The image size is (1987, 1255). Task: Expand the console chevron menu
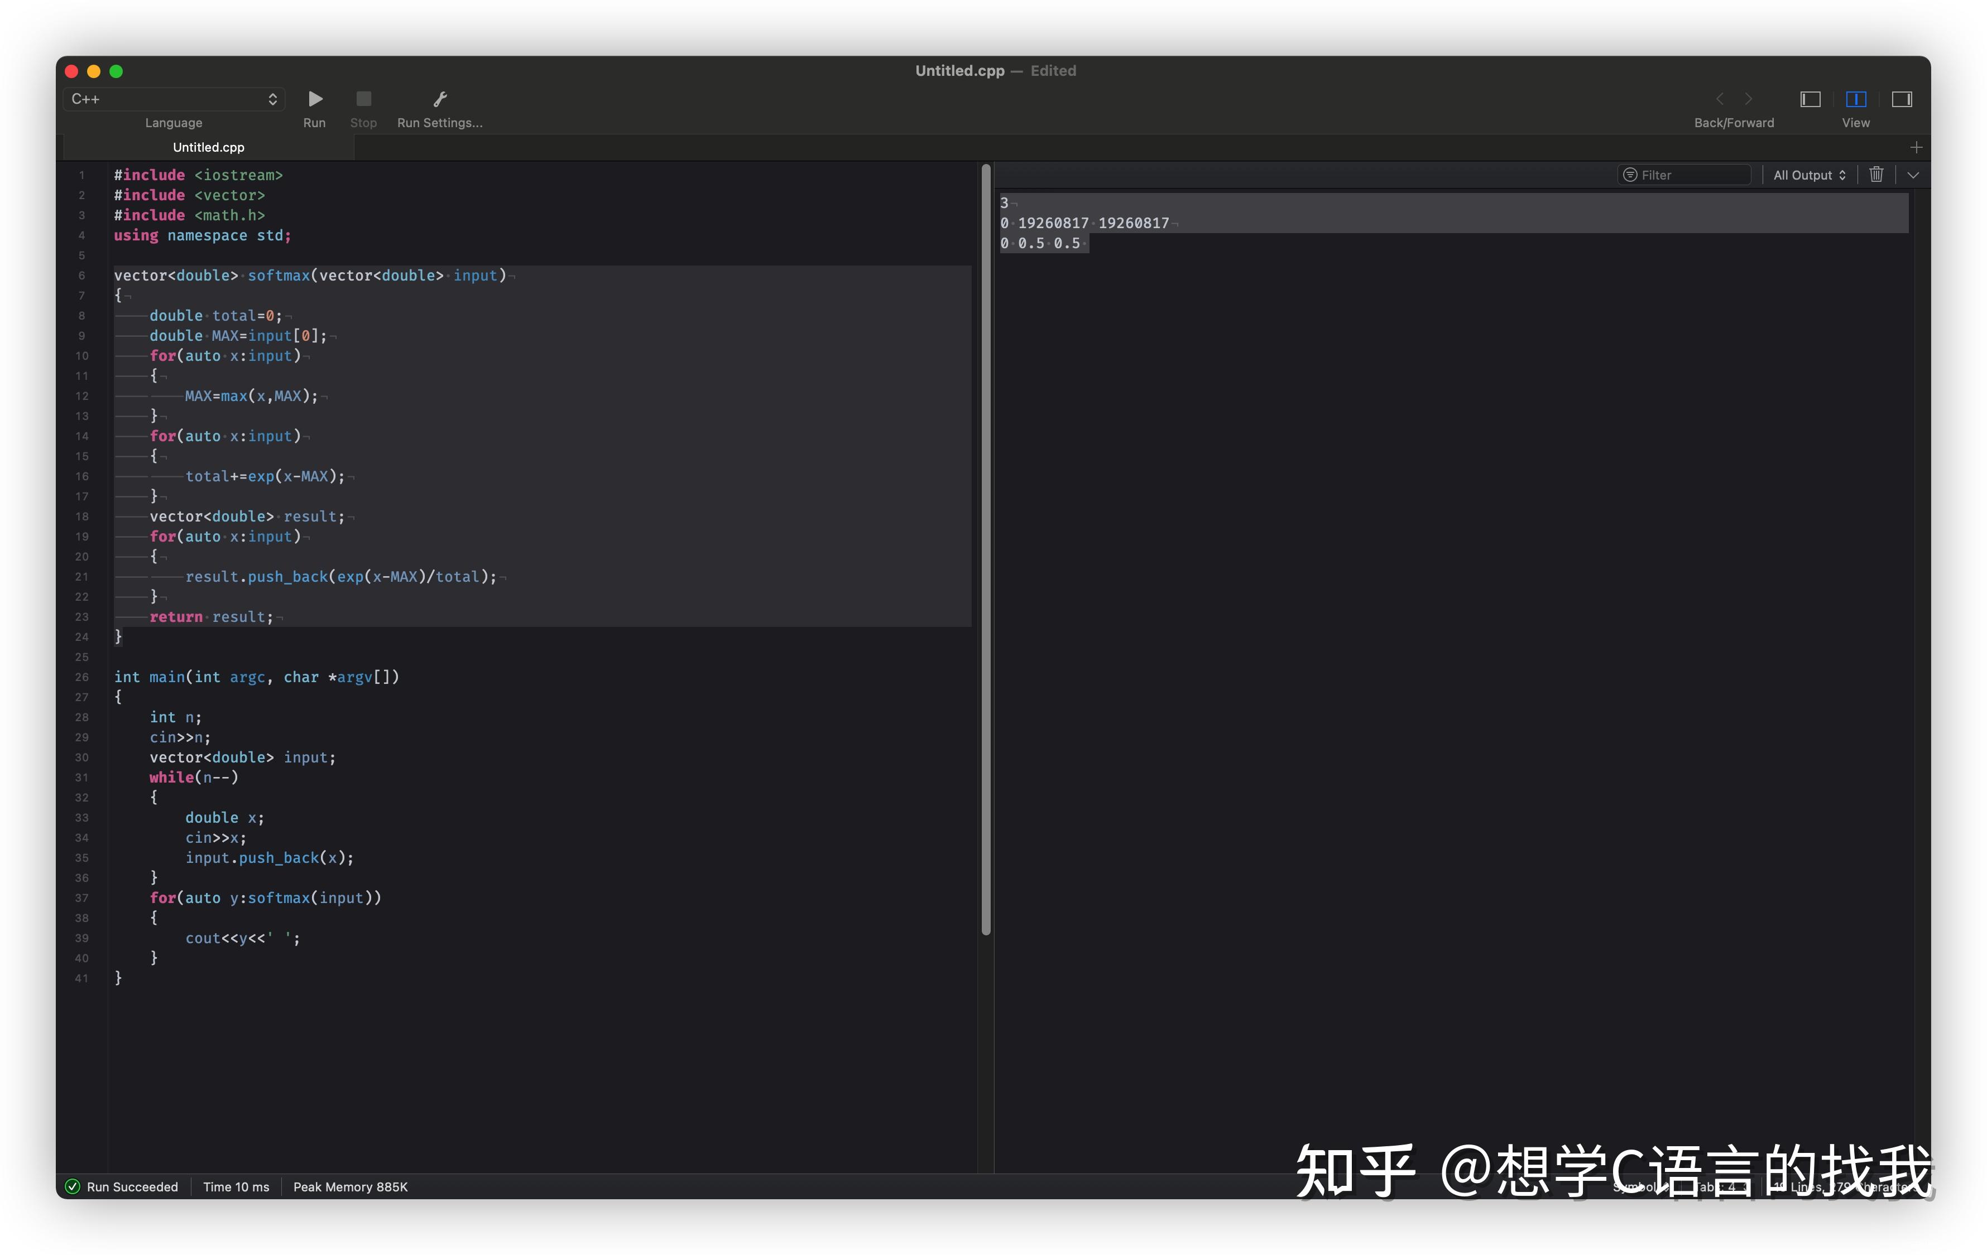point(1913,175)
